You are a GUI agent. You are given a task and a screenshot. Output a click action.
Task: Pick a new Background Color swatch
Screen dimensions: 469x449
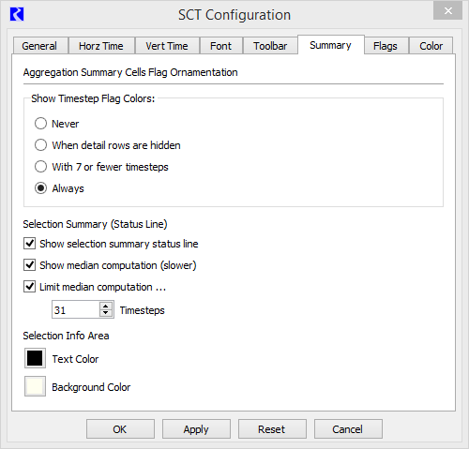(35, 386)
